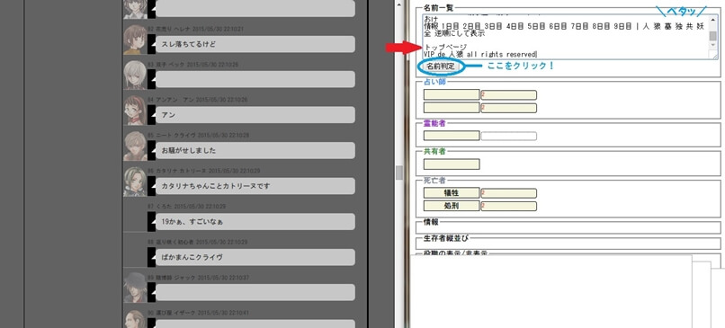The image size is (725, 328).
Task: Click ジャック's avatar in post 89
Action: [x=135, y=288]
